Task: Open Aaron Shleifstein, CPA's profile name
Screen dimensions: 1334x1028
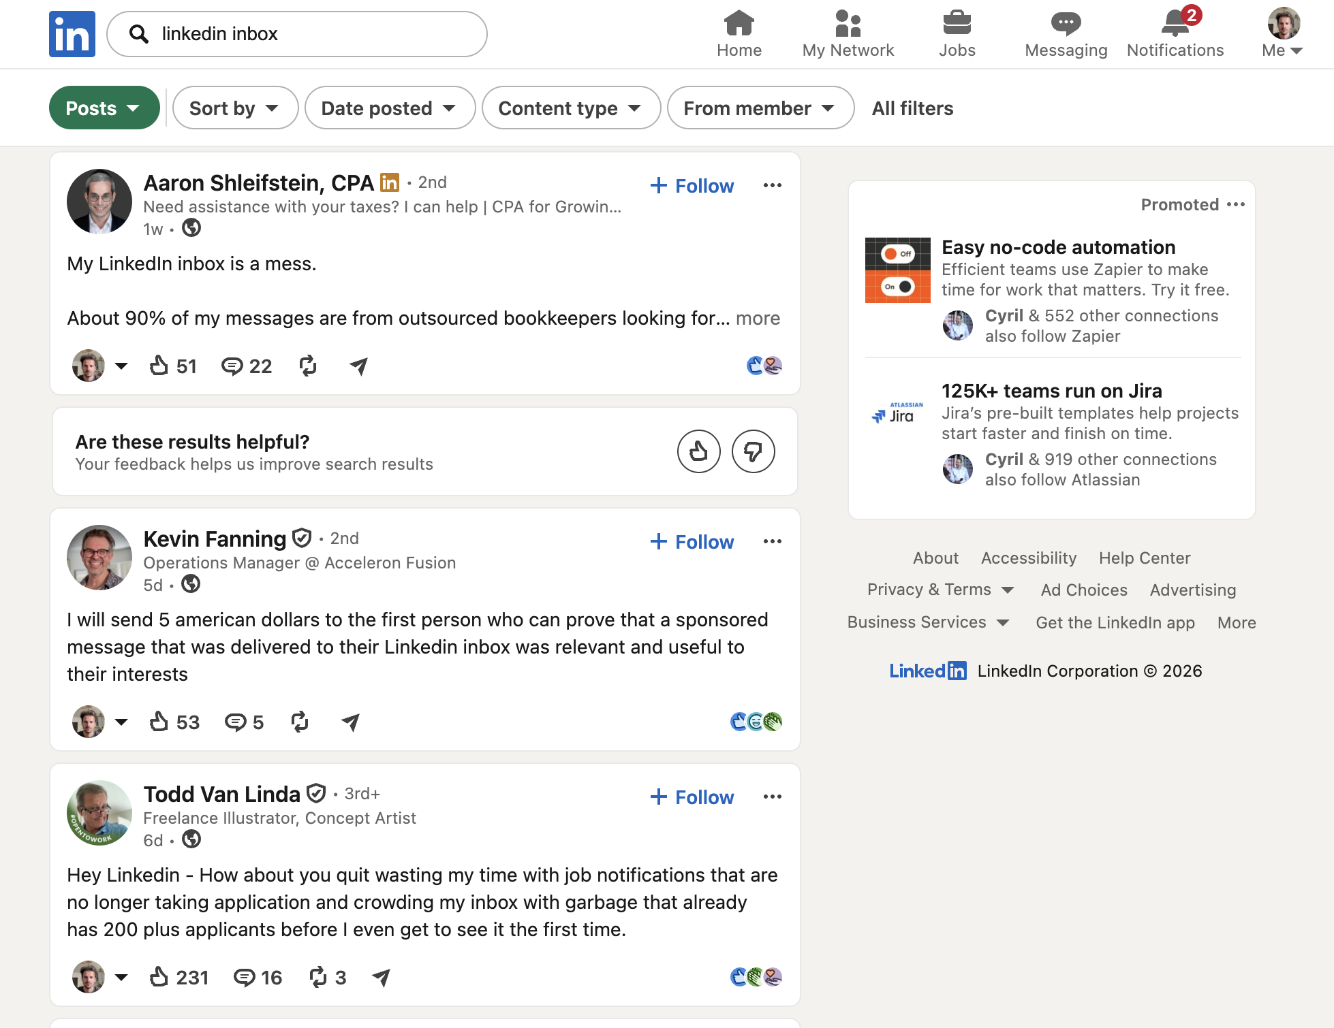Action: pyautogui.click(x=259, y=182)
